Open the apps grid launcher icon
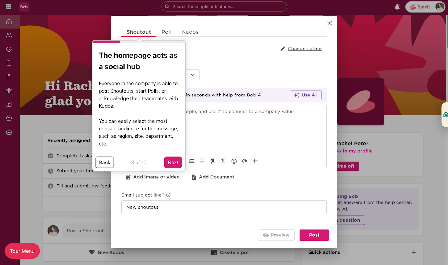The height and width of the screenshot is (265, 448). pos(9,7)
